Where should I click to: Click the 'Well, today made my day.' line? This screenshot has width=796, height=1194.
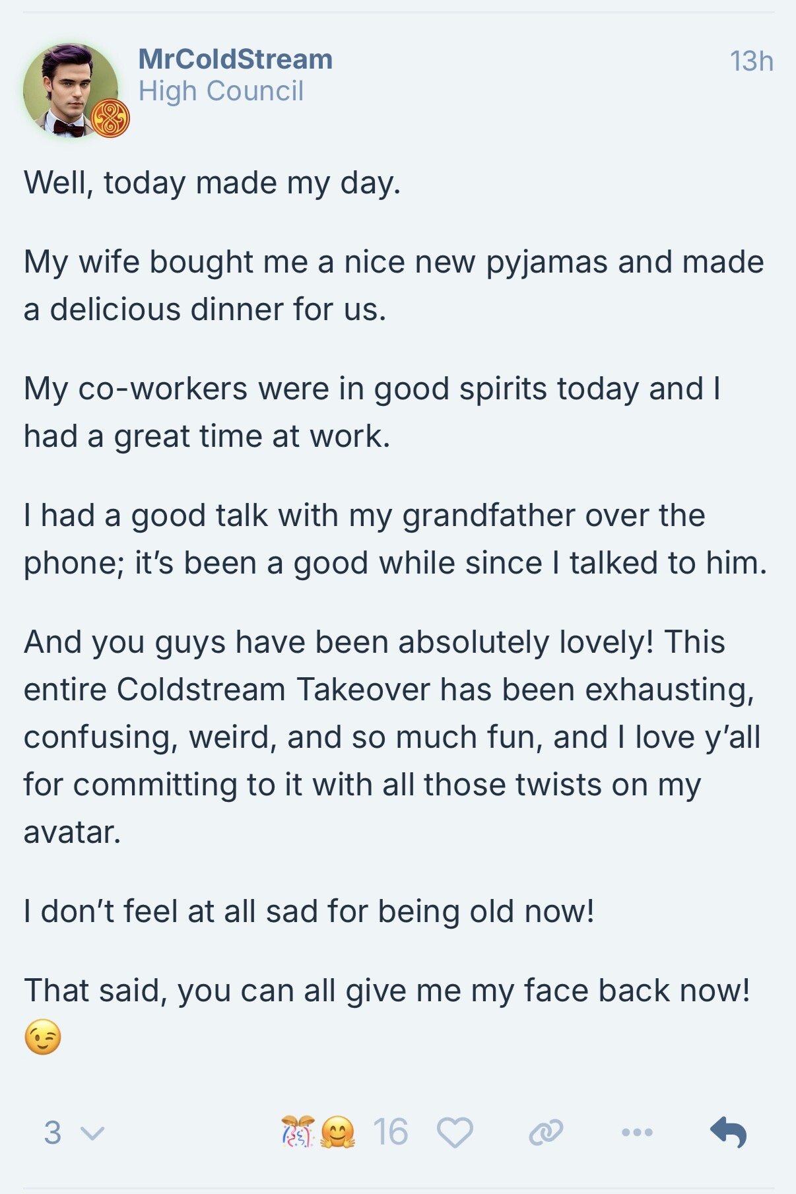[x=213, y=183]
